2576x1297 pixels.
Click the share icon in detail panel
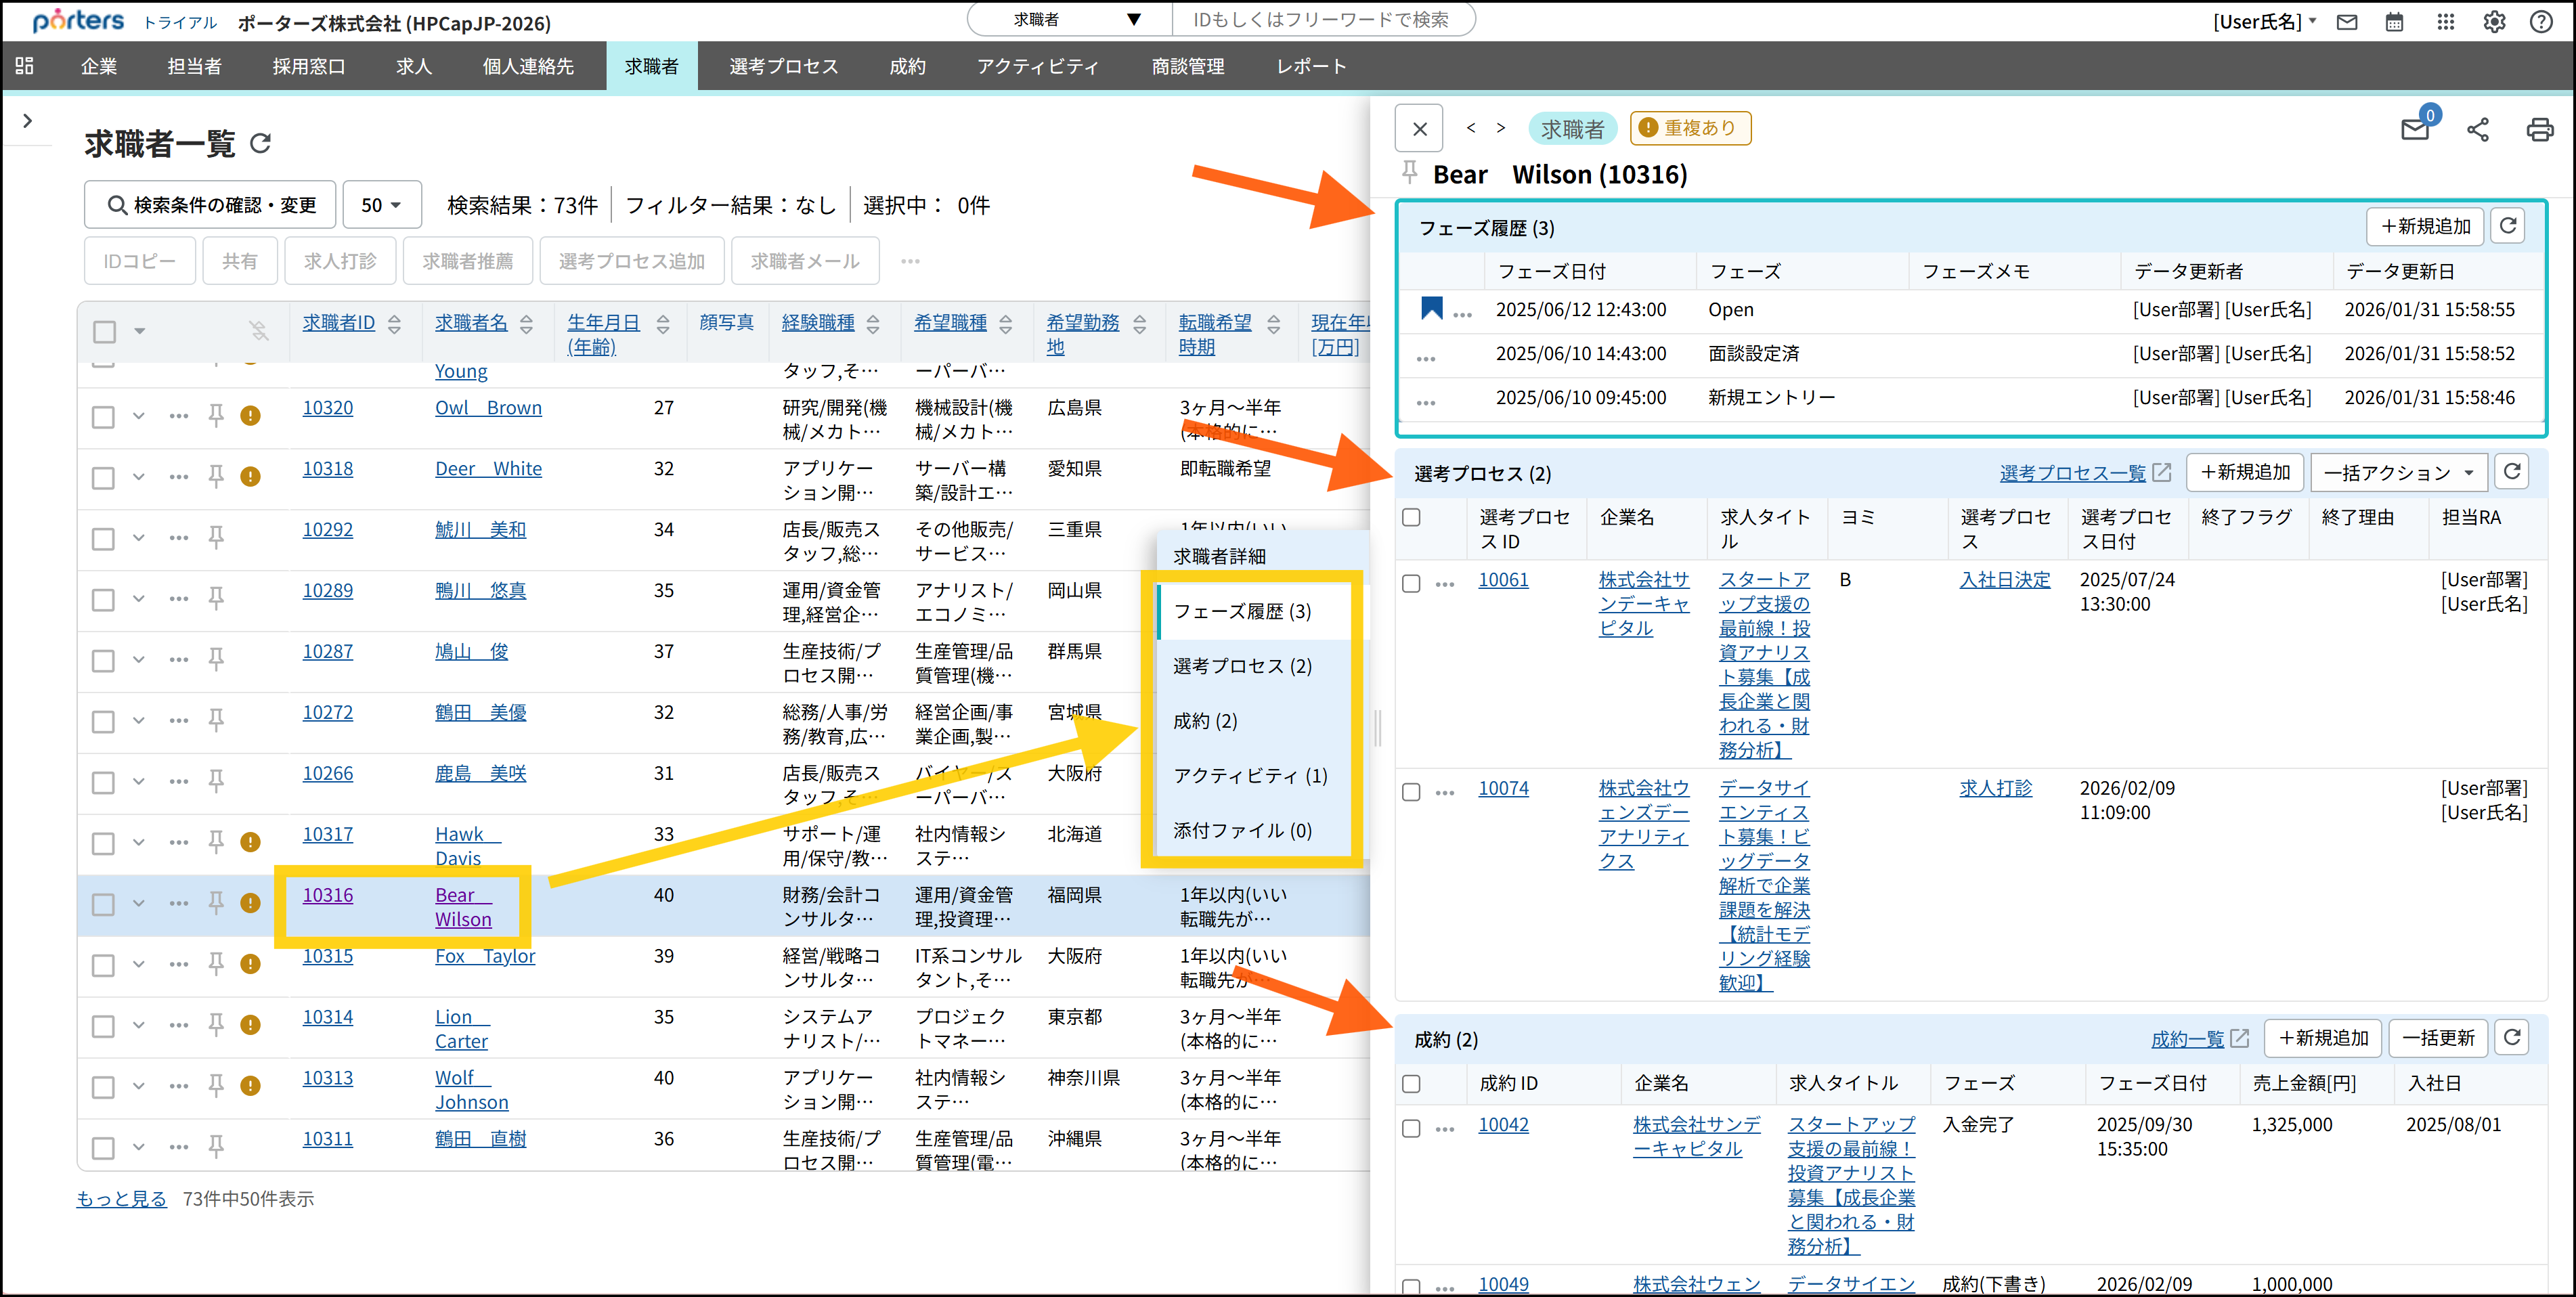(x=2477, y=129)
